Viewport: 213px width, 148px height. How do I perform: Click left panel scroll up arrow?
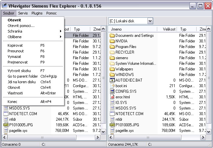click(103, 29)
